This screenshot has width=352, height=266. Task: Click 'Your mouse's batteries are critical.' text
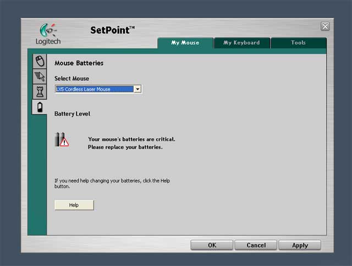(x=131, y=139)
